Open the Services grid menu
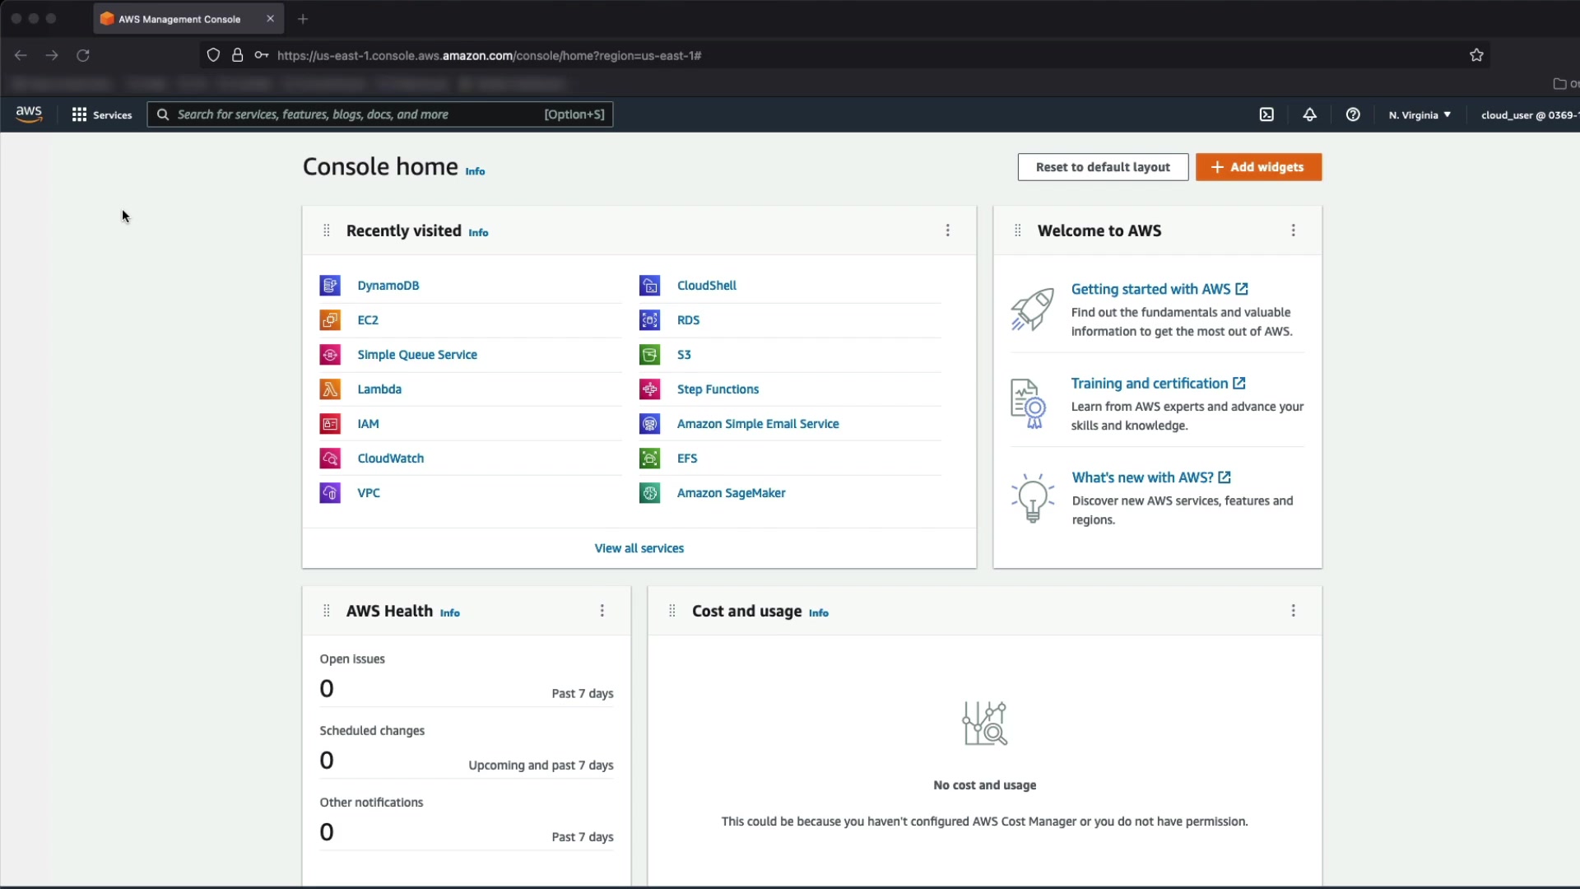The image size is (1580, 889). 102,114
